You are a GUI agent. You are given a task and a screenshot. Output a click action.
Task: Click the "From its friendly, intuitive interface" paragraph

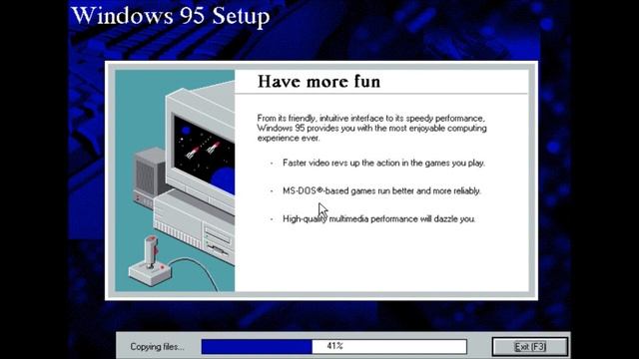[371, 128]
